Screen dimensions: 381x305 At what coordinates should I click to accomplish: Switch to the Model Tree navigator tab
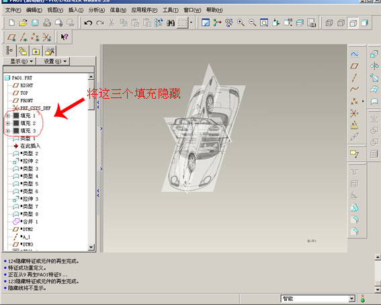9,50
